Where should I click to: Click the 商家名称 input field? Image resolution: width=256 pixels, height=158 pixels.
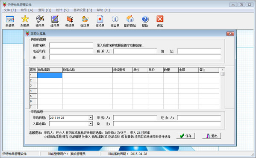71,45
